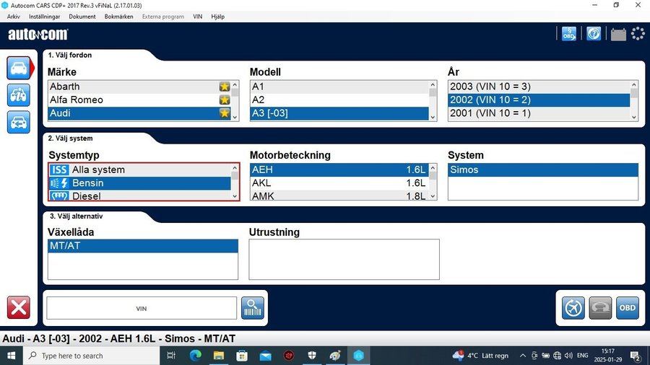Open the vehicle selection car icon in sidebar

tap(19, 69)
